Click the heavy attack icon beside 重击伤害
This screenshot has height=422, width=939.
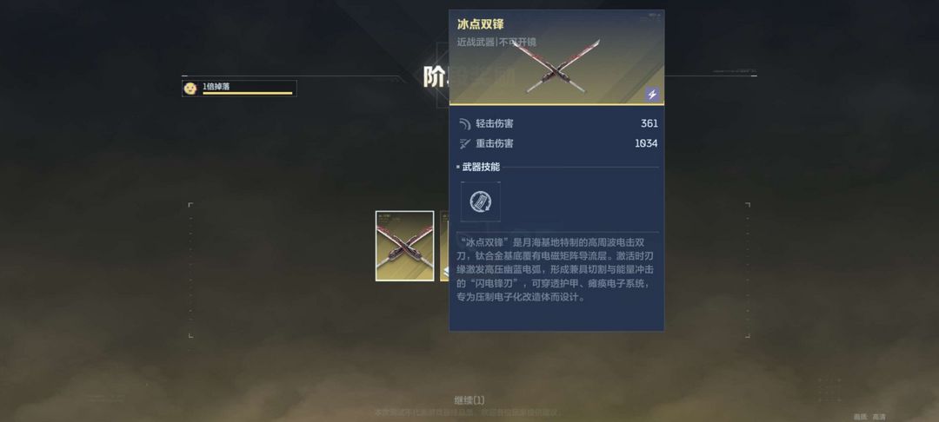point(464,143)
